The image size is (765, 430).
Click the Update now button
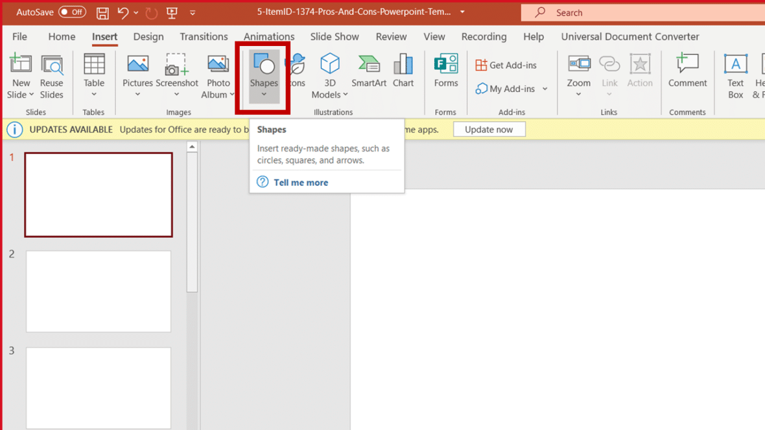click(x=489, y=130)
